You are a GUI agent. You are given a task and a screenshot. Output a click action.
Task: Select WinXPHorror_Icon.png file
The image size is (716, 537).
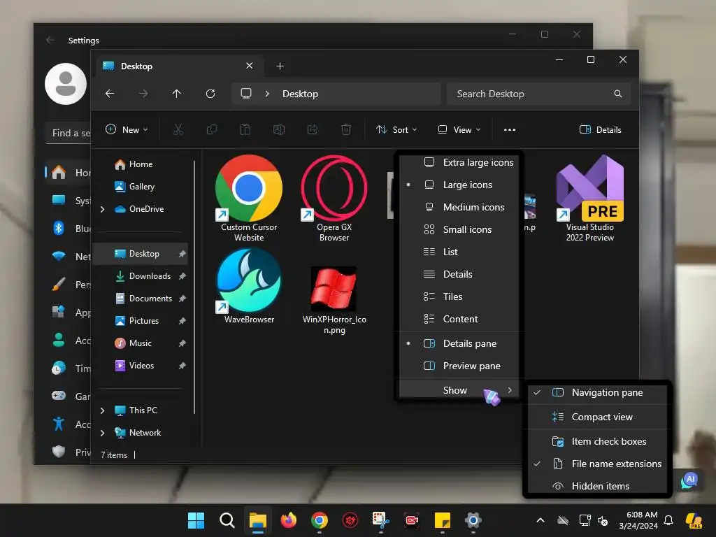click(334, 301)
